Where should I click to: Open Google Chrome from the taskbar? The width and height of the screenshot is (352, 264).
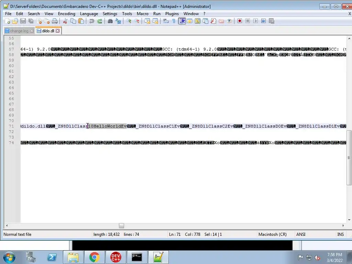pos(94,257)
